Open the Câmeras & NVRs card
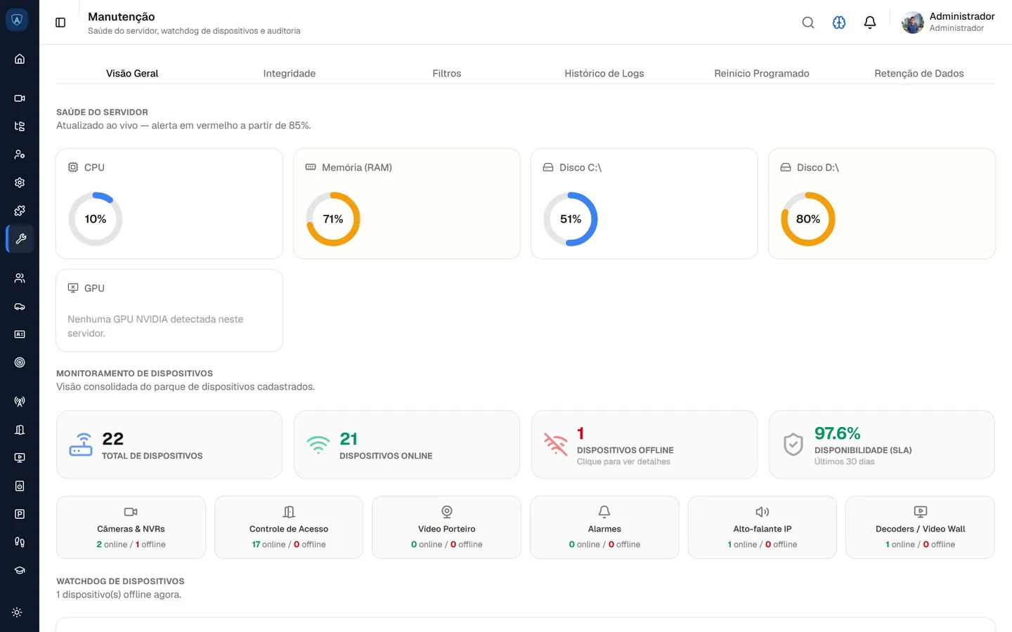This screenshot has width=1012, height=632. pos(131,527)
